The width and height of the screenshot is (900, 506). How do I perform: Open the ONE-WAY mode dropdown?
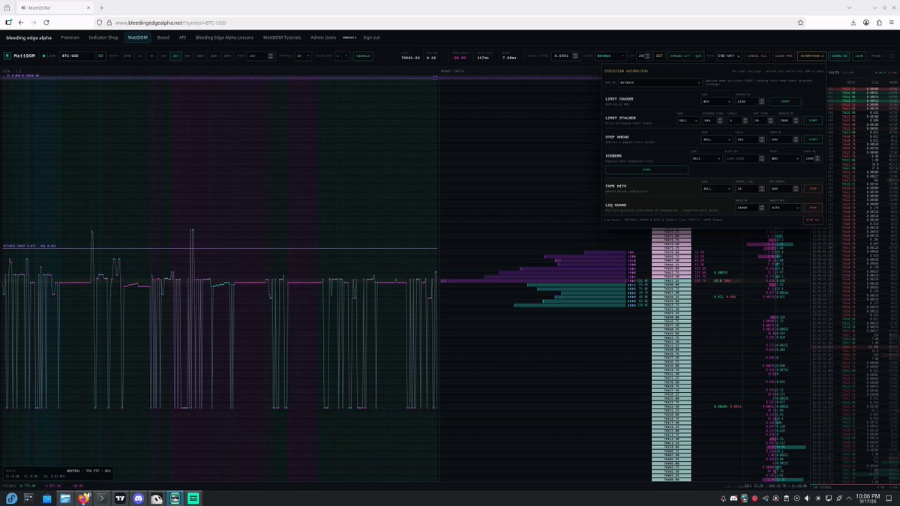729,55
